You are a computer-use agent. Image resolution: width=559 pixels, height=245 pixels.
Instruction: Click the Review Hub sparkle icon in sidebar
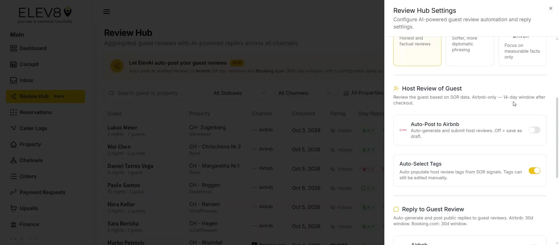tap(13, 96)
